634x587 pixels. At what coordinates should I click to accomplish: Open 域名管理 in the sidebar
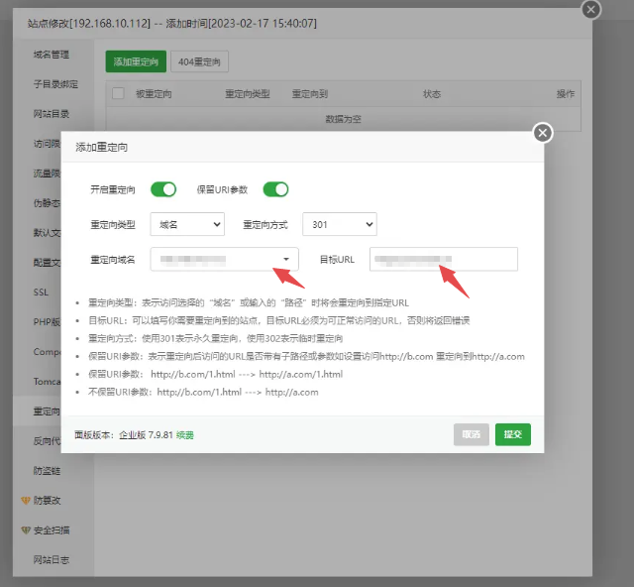[52, 55]
